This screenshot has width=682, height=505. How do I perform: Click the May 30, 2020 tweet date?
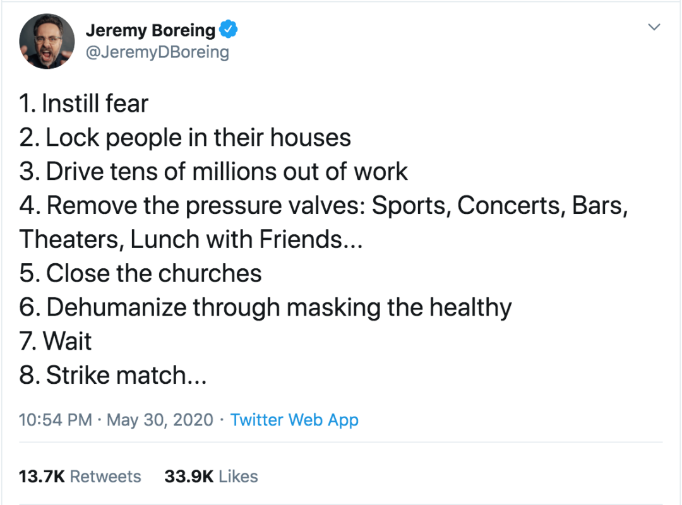[160, 420]
